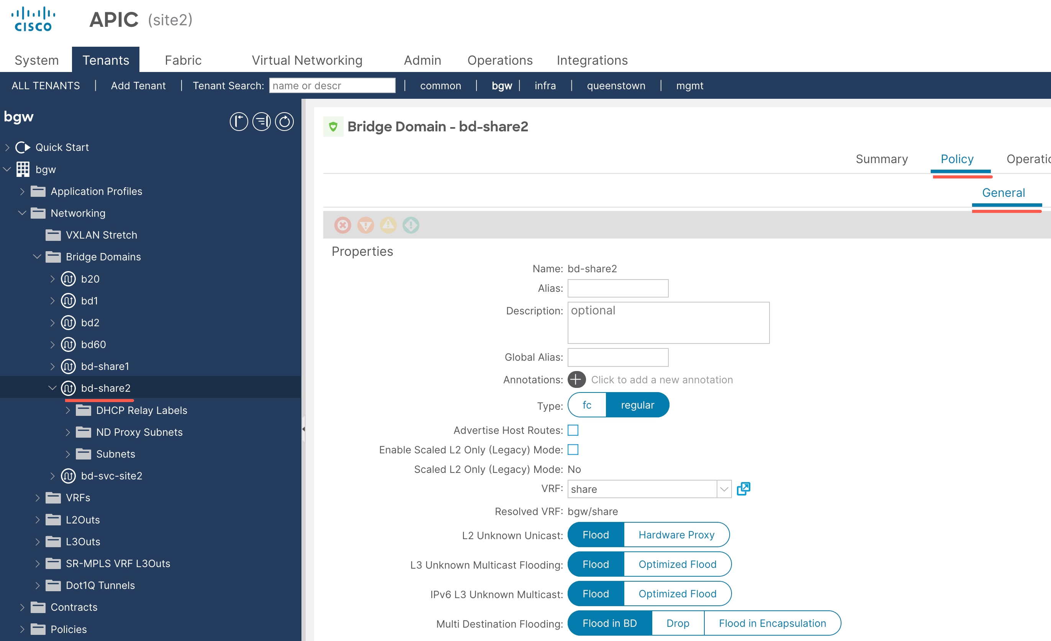Click the Global Alias input field
Viewport: 1051px width, 641px height.
618,357
